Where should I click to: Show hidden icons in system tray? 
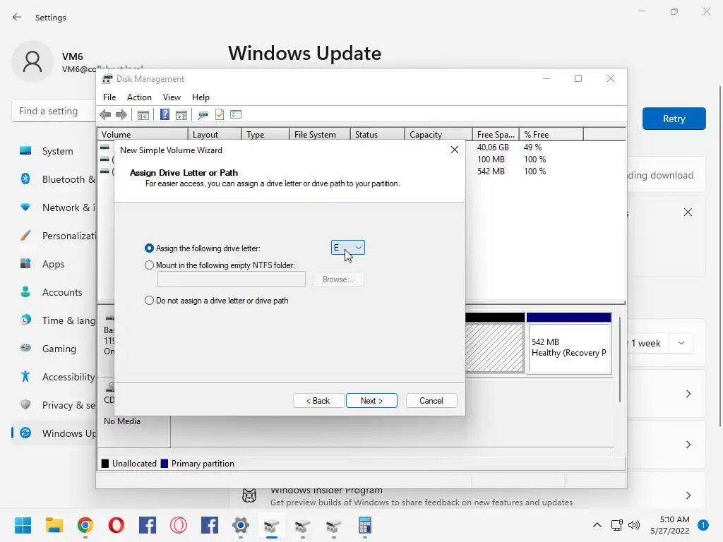point(597,525)
